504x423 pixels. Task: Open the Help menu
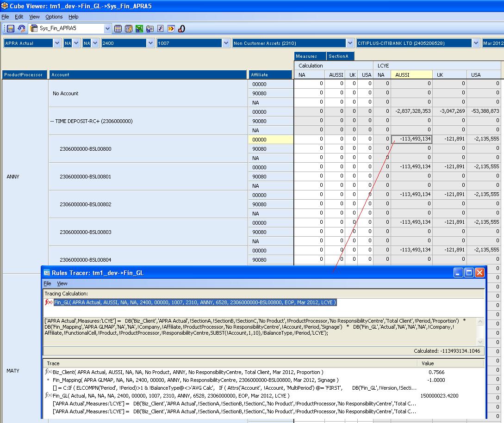[73, 17]
